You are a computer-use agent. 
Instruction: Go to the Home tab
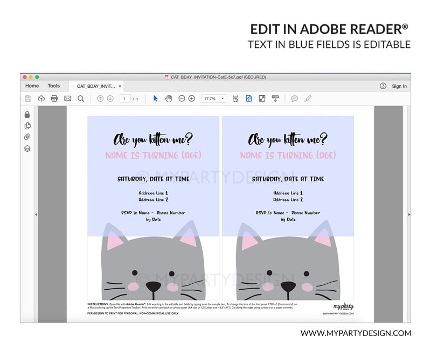(32, 86)
